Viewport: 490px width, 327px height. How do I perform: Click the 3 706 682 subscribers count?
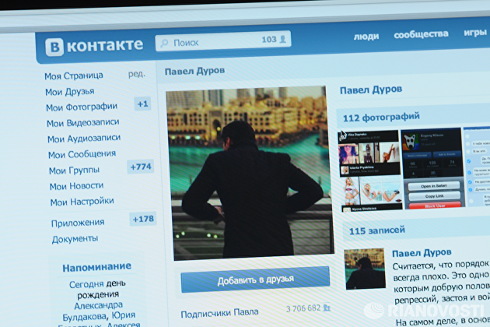[x=303, y=308]
